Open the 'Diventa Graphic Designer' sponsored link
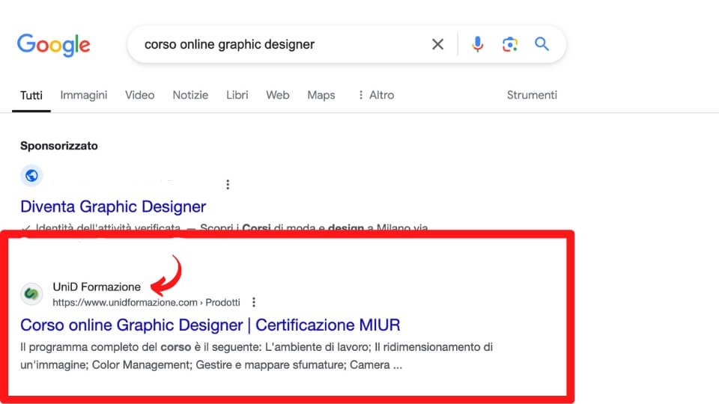The width and height of the screenshot is (719, 404). (x=113, y=206)
